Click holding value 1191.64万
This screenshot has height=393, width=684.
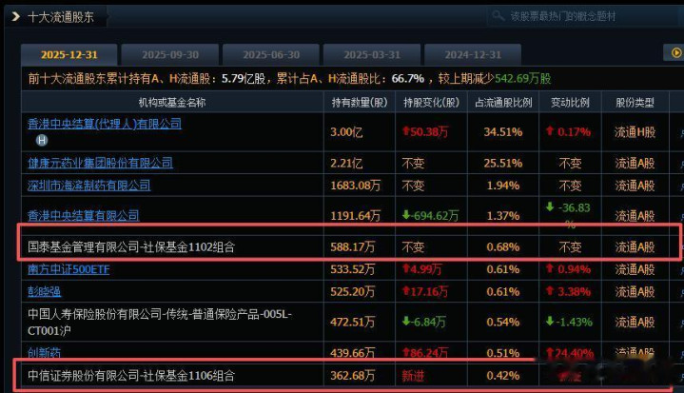click(x=356, y=215)
